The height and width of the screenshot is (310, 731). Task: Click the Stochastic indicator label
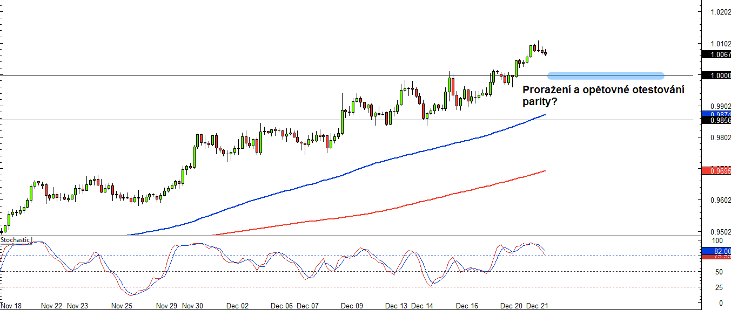tap(16, 239)
